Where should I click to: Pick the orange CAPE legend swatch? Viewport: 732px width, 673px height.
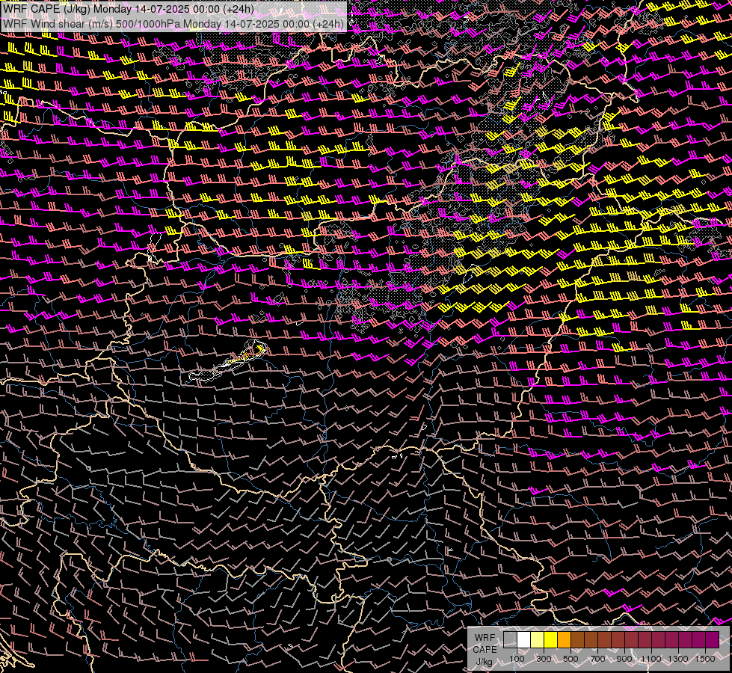point(564,640)
